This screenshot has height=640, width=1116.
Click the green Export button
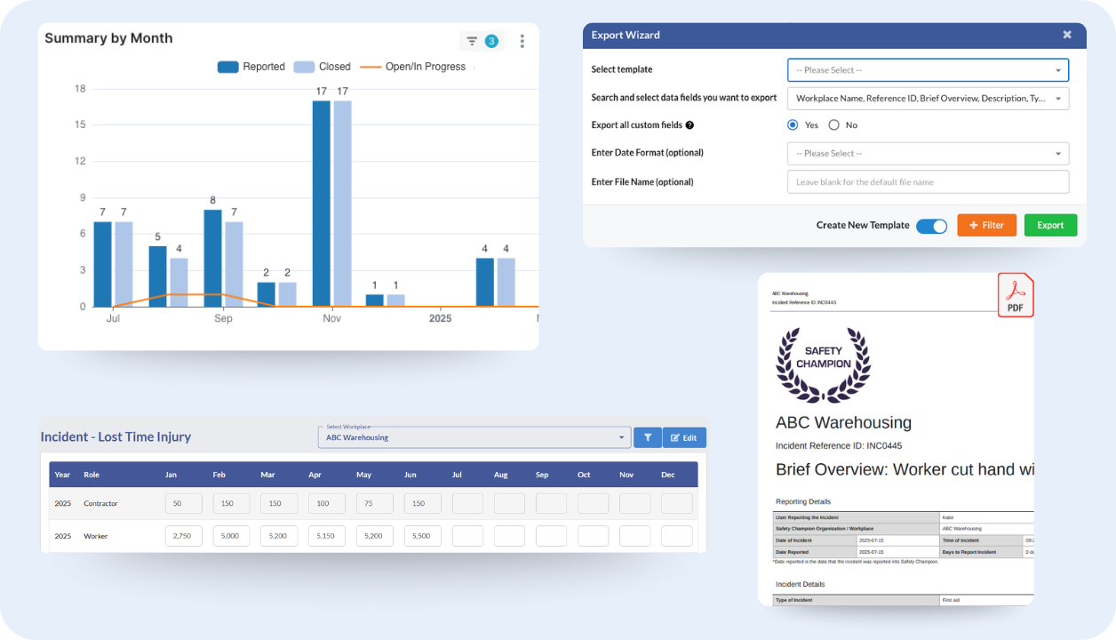click(x=1050, y=225)
